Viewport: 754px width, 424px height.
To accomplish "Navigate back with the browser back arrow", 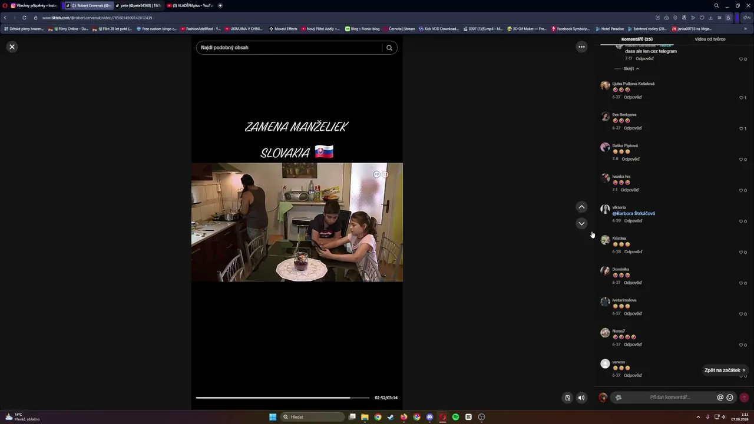I will click(x=5, y=18).
